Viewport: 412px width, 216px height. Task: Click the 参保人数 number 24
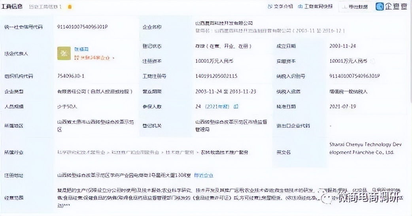tap(198, 106)
